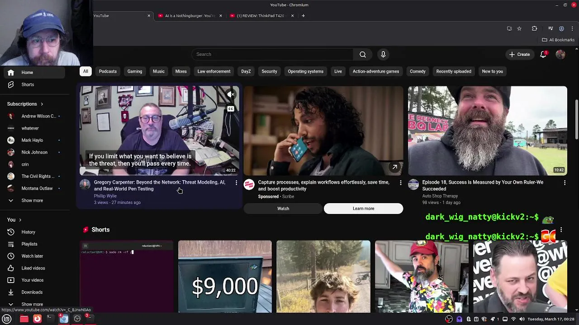The width and height of the screenshot is (579, 325).
Task: Open Your videos in the sidebar
Action: pos(32,280)
